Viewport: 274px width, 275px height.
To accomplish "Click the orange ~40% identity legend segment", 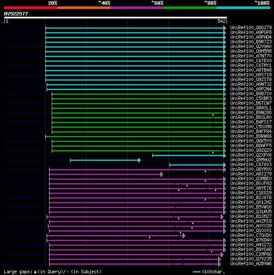I will tap(84, 8).
